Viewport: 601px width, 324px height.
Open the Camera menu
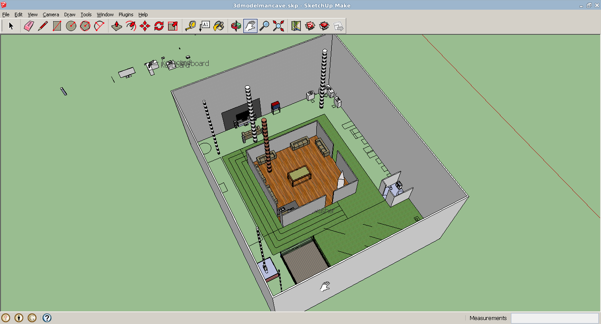tap(51, 15)
